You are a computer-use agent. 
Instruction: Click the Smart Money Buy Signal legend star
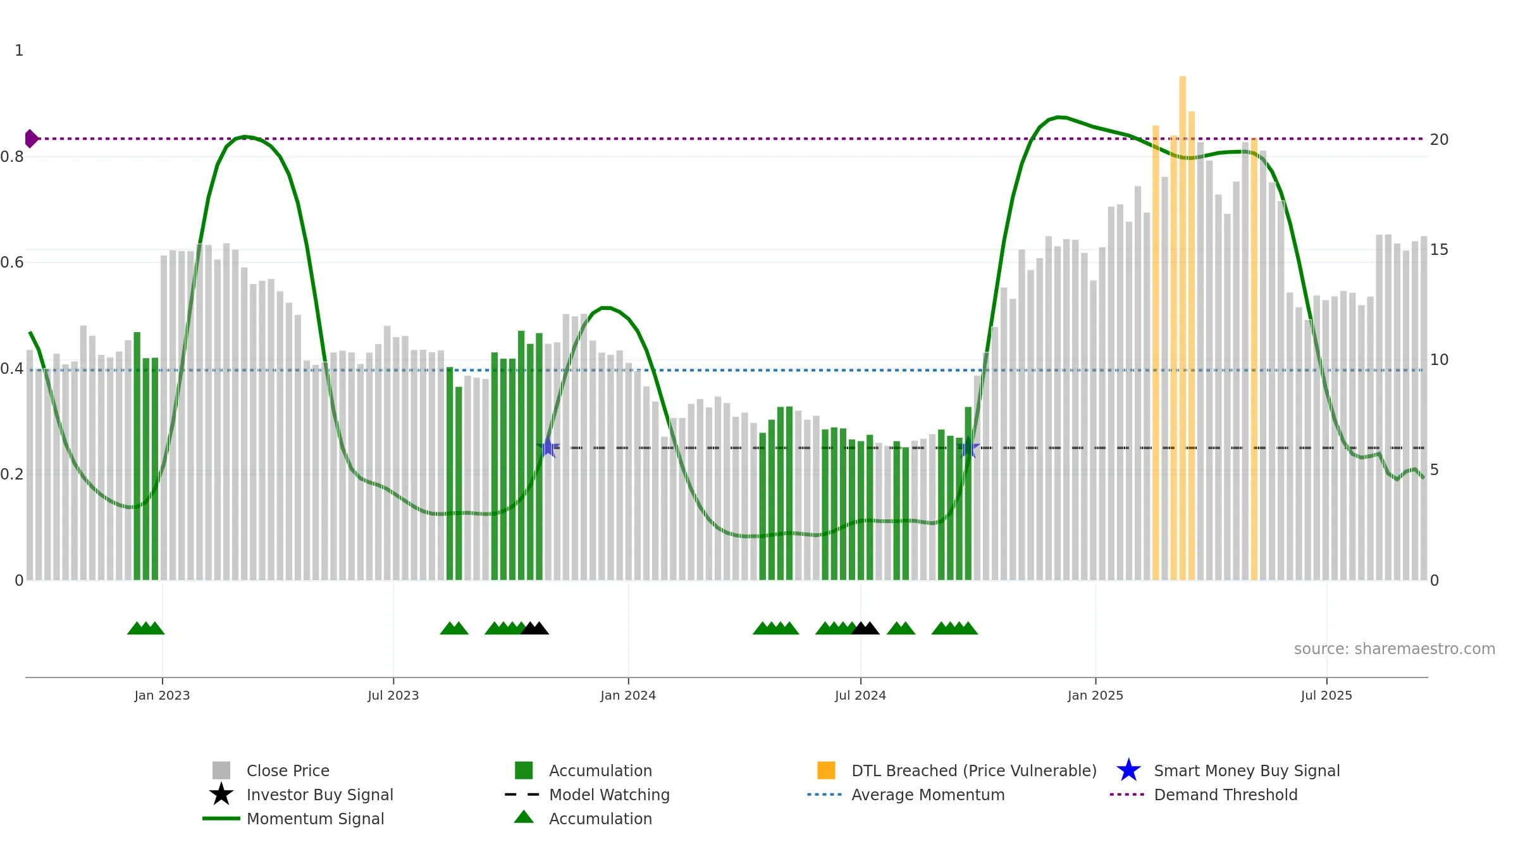coord(1128,770)
